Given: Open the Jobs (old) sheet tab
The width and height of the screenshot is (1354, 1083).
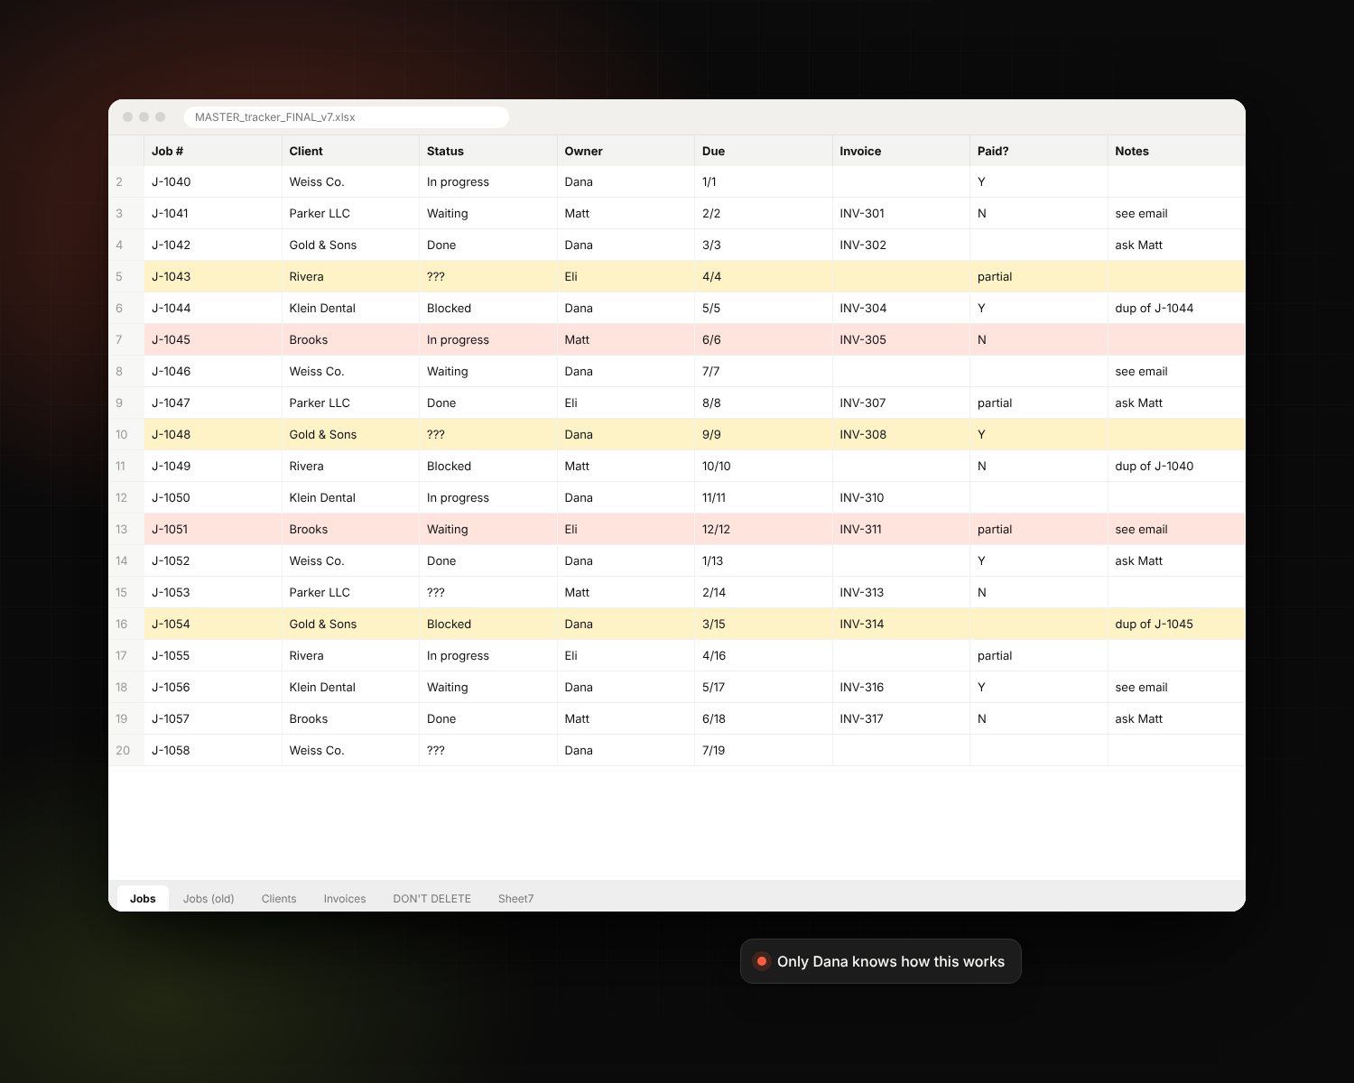Looking at the screenshot, I should (x=209, y=898).
